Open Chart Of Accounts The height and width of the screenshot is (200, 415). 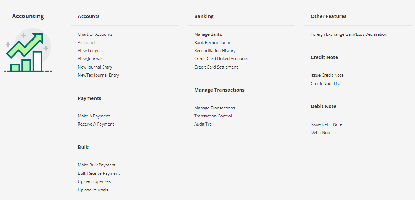[x=95, y=34]
